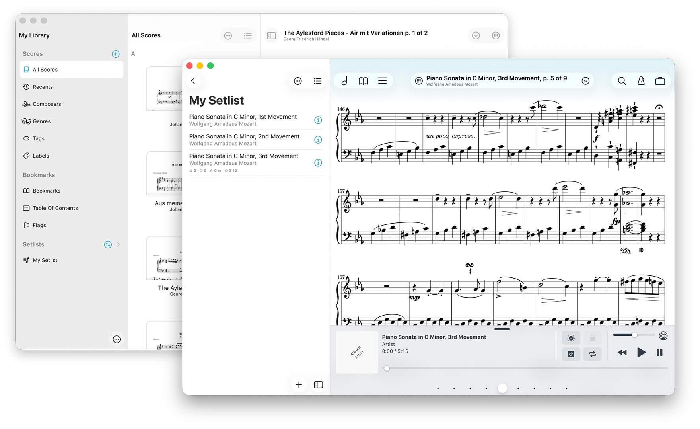Open Recents in library sidebar
The height and width of the screenshot is (429, 700).
(72, 87)
